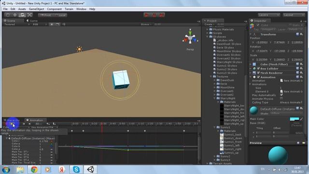Screen dimensions: 309x174
Task: Go to next keyframe in Animation panel
Action: 29,124
